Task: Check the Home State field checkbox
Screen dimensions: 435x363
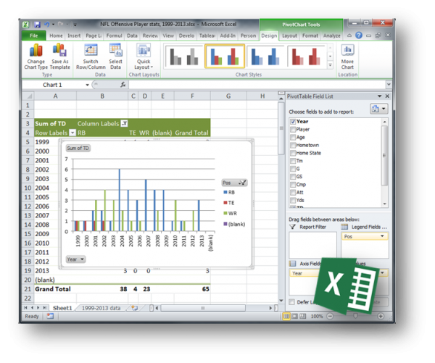Action: click(293, 153)
